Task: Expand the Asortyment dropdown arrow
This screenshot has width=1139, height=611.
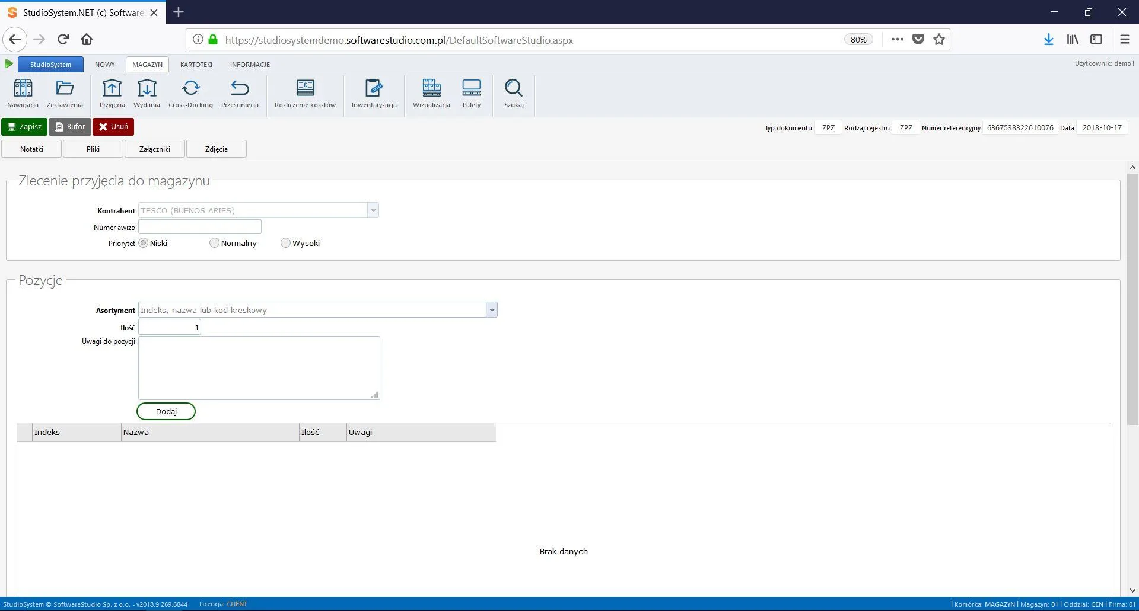Action: 492,310
